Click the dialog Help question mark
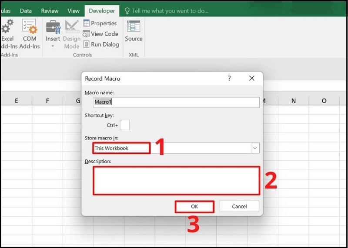Viewport: 348px width, 248px height. (229, 79)
